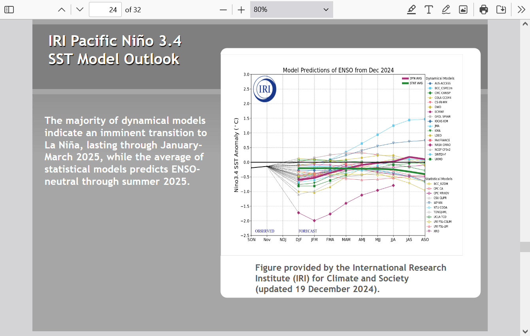Click the scrollbar up arrow
This screenshot has width=530, height=336.
pyautogui.click(x=525, y=24)
